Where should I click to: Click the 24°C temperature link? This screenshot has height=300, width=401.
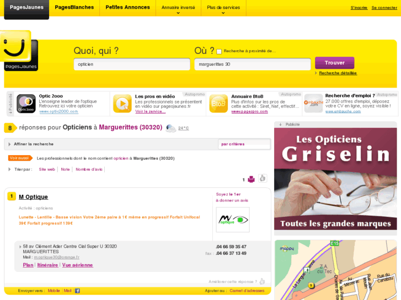183,128
